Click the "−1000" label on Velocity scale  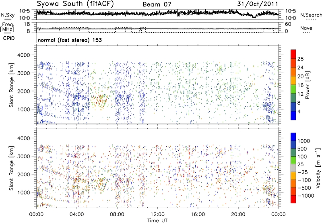pyautogui.click(x=305, y=196)
